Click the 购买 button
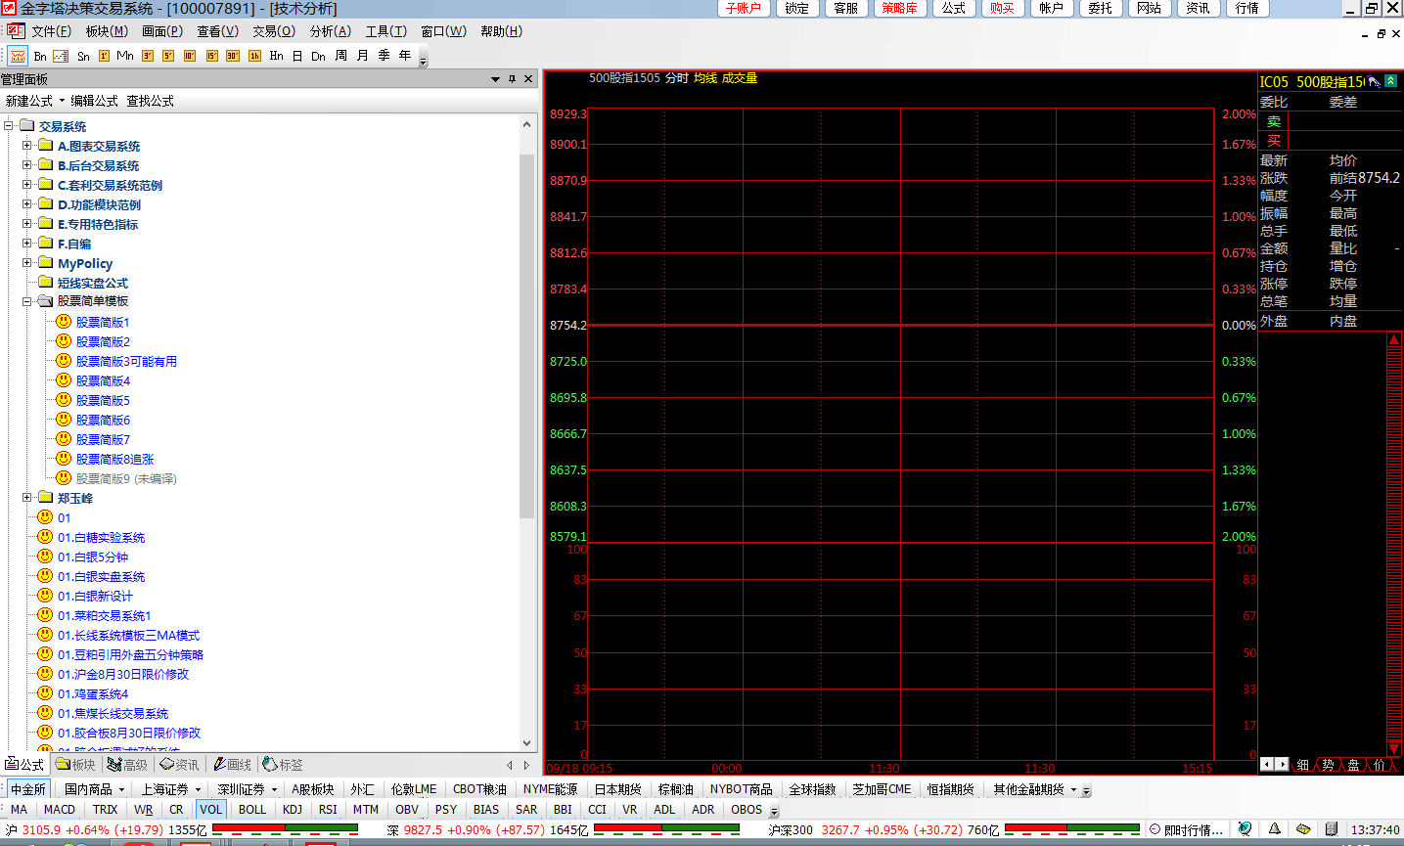The image size is (1404, 846). click(1002, 8)
